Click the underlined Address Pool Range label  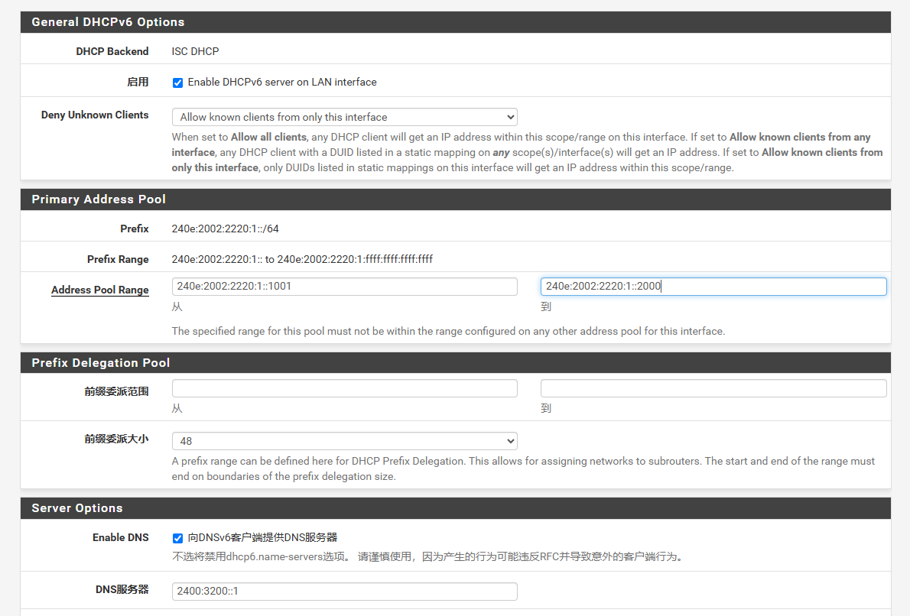[99, 290]
